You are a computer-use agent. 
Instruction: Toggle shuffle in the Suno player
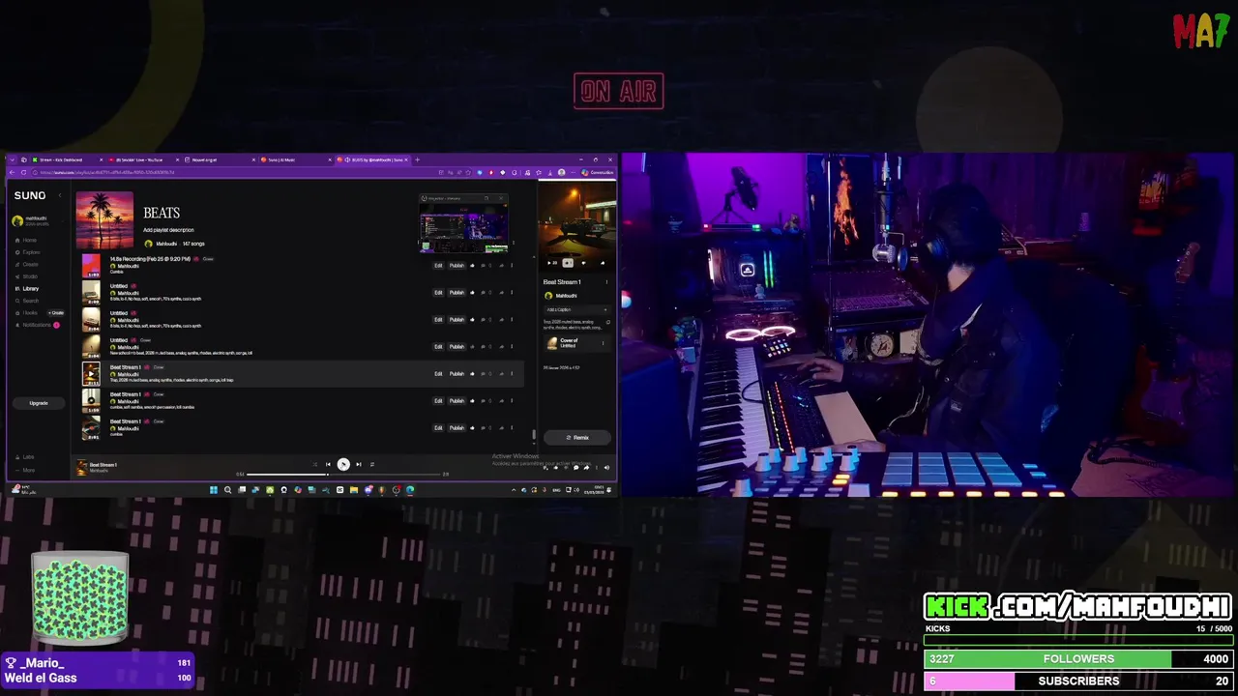[x=314, y=464]
